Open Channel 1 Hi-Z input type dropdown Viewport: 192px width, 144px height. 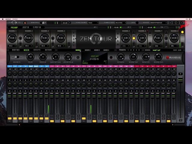pos(12,46)
